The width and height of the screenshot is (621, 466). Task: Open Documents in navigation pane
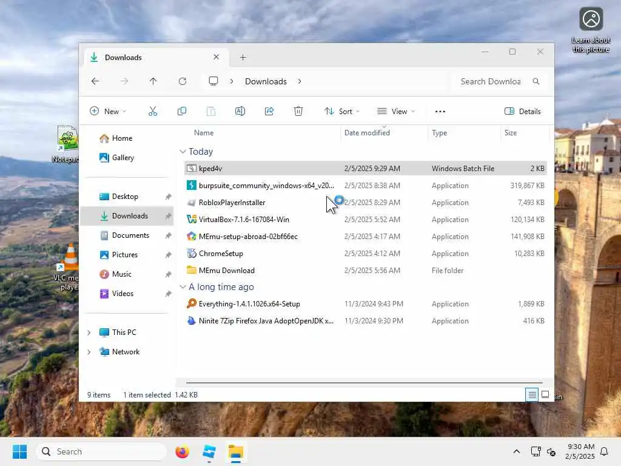click(x=127, y=235)
